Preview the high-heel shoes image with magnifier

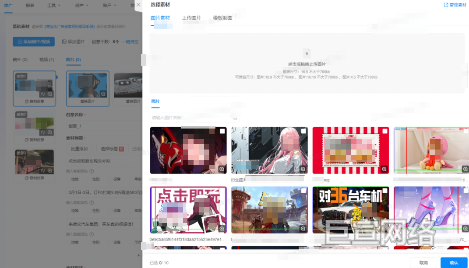click(465, 229)
